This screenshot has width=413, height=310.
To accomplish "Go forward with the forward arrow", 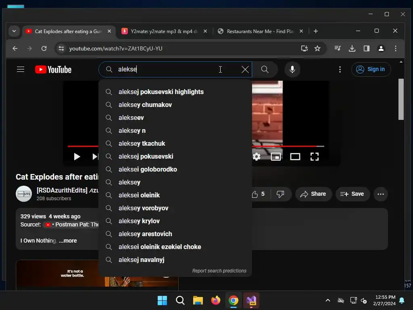I will point(29,48).
